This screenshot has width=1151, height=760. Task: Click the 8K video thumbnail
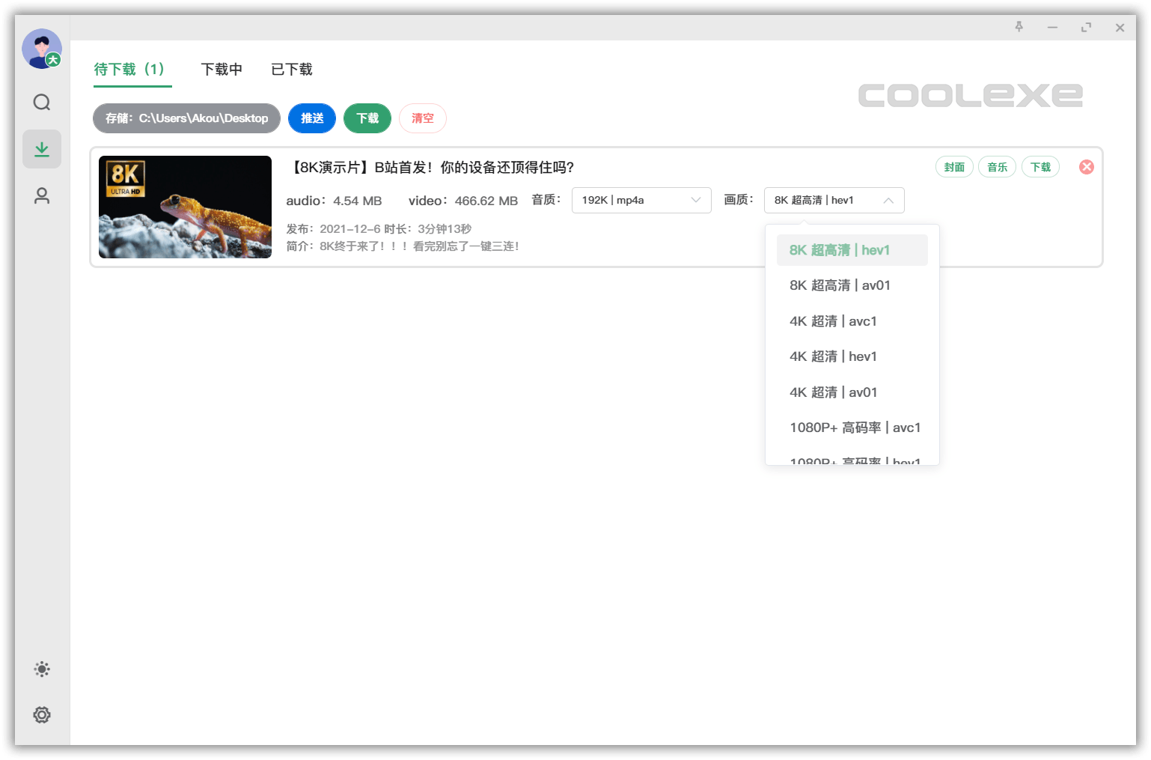[x=185, y=207]
